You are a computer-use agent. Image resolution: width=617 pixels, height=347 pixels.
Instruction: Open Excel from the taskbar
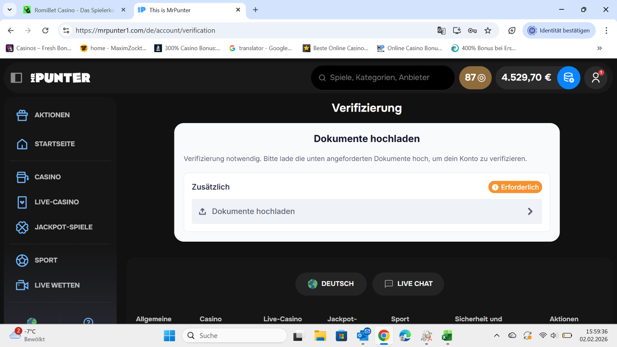pyautogui.click(x=447, y=336)
